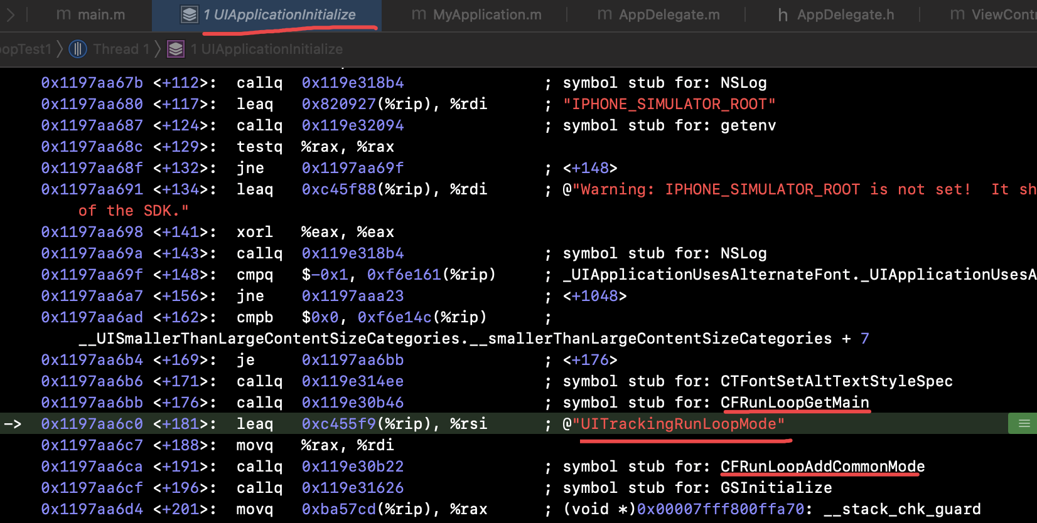The height and width of the screenshot is (523, 1037).
Task: Click the forward navigation arrow at top left
Action: [10, 14]
